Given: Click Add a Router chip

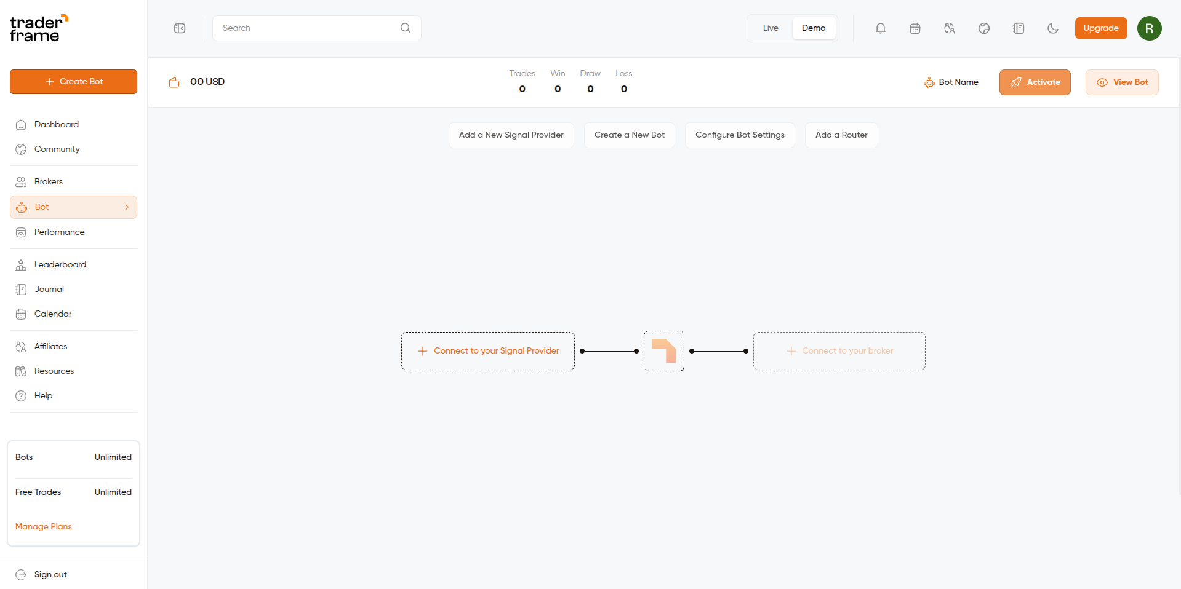Looking at the screenshot, I should 841,135.
